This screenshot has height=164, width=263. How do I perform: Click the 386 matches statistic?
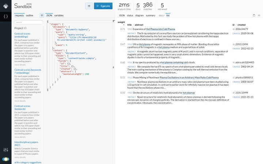(148, 6)
